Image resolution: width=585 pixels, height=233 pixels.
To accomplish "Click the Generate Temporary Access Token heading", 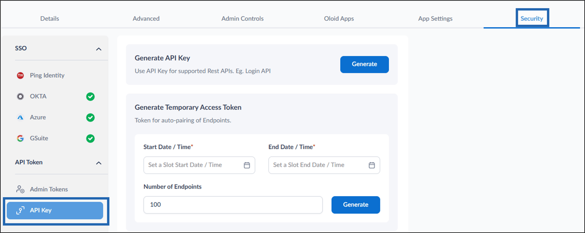I will pos(188,107).
